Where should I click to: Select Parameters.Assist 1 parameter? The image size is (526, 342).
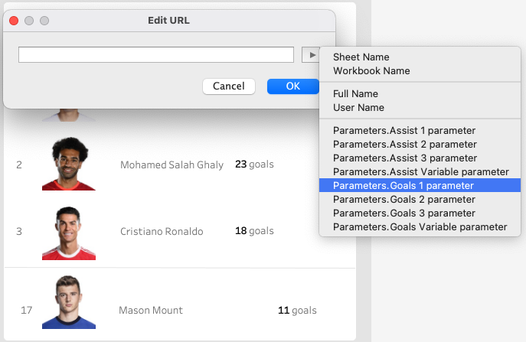404,131
